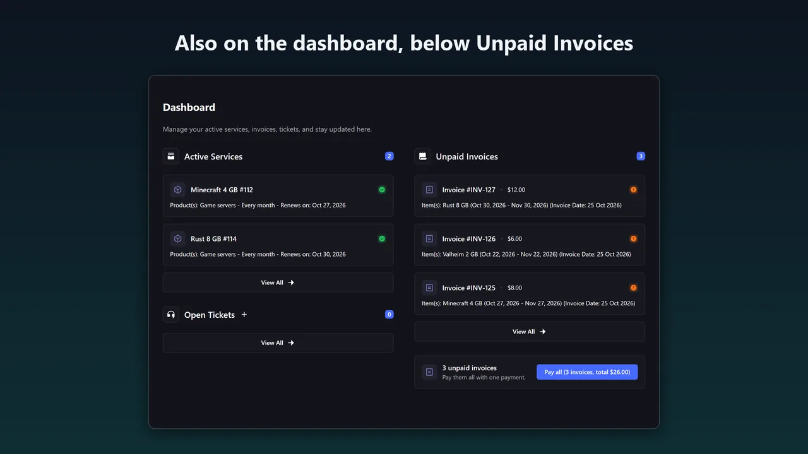Create a new ticket with plus icon
808x454 pixels.
pyautogui.click(x=244, y=315)
